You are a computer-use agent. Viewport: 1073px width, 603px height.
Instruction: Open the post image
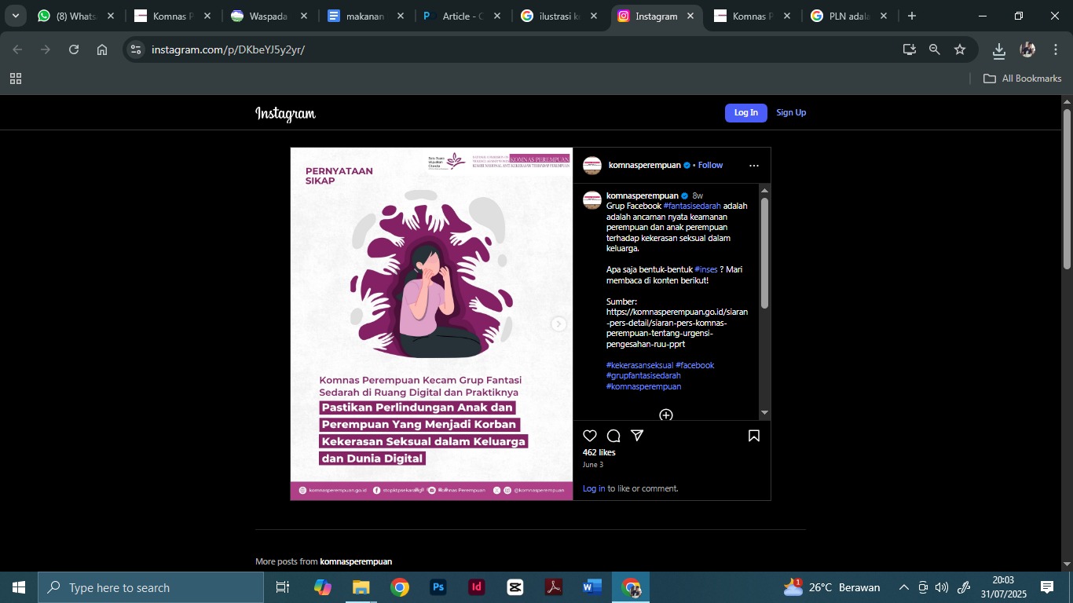click(431, 323)
